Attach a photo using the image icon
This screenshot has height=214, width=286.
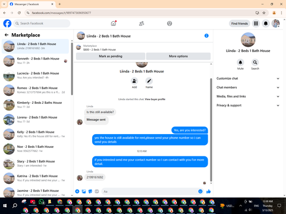84,191
